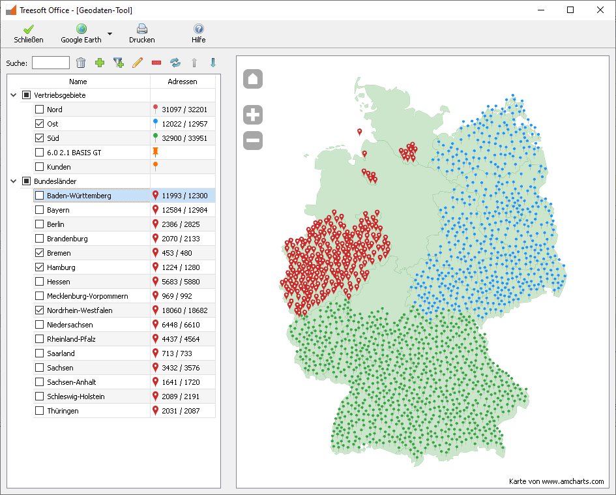Select the Rheinland-Pfalz row
This screenshot has height=495, width=616.
pyautogui.click(x=124, y=339)
